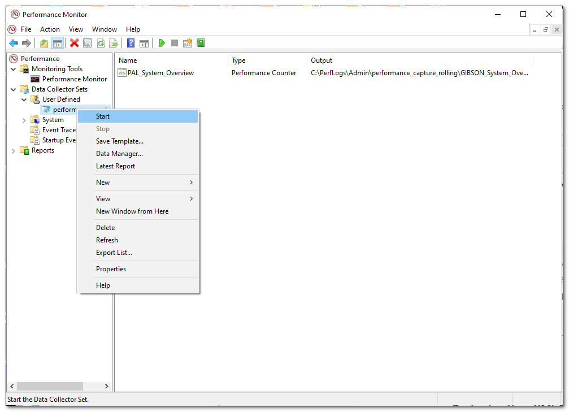The width and height of the screenshot is (569, 412).
Task: Click the new Data Collector Set toolbar icon
Action: (x=188, y=43)
